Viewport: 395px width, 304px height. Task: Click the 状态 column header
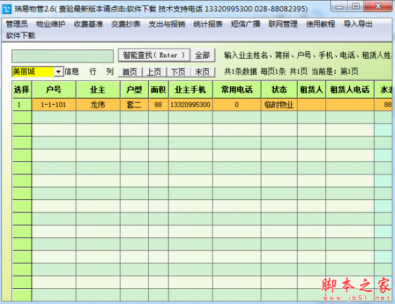point(279,89)
